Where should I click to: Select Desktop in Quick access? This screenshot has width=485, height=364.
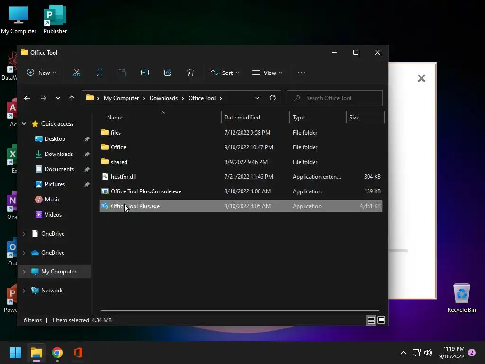point(55,139)
